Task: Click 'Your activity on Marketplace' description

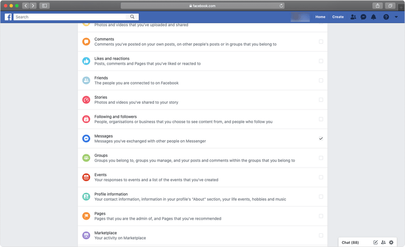Action: 120,238
